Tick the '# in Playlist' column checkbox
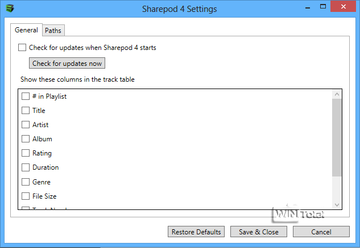Image resolution: width=360 pixels, height=248 pixels. pos(26,96)
